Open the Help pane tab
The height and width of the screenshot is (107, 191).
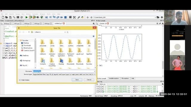coord(133,78)
